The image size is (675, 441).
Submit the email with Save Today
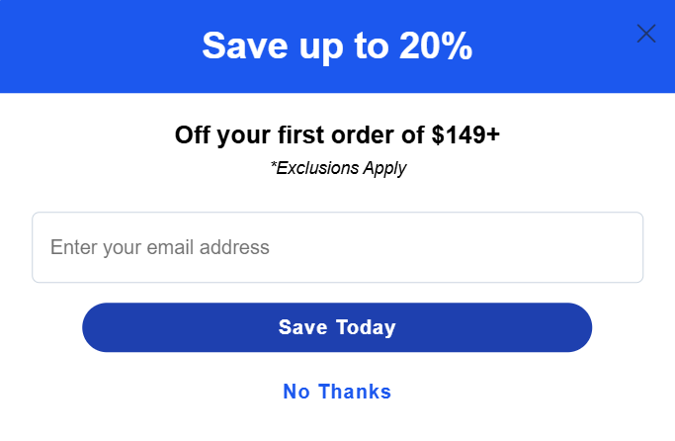pyautogui.click(x=337, y=327)
